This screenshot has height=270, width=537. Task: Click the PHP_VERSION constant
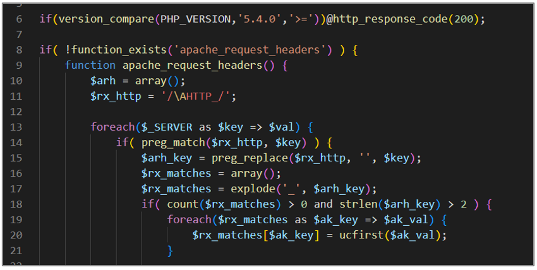click(196, 19)
